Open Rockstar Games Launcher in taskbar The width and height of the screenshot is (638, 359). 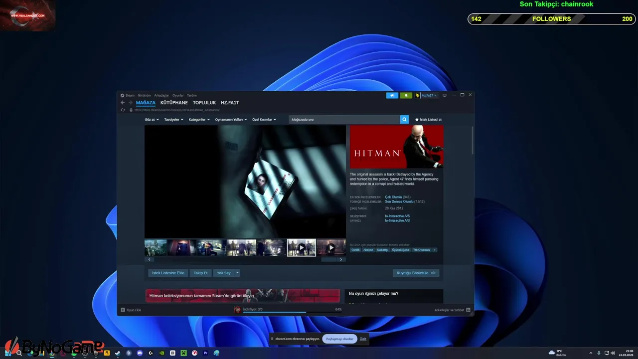(x=107, y=353)
